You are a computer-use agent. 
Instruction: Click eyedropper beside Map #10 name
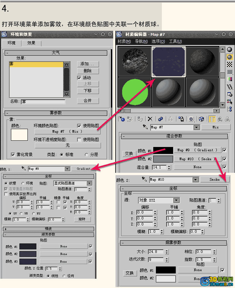[x=144, y=179]
